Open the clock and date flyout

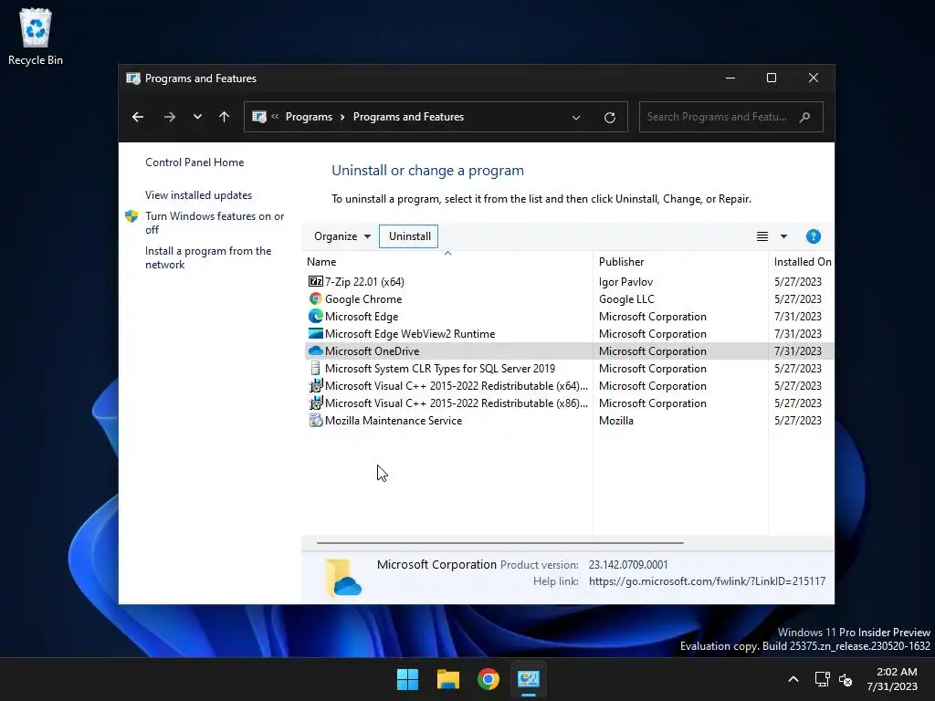click(892, 679)
